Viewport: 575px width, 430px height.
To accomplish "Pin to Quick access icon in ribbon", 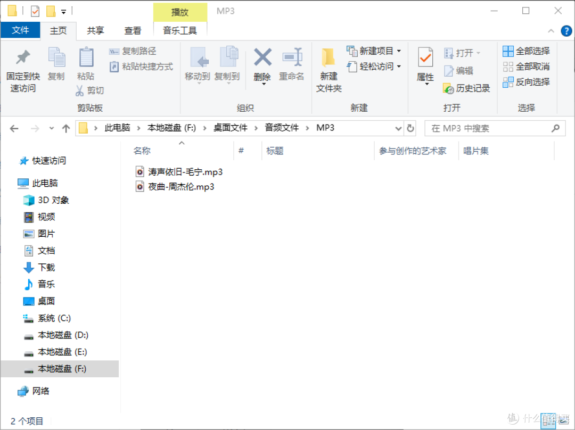I will pos(23,57).
